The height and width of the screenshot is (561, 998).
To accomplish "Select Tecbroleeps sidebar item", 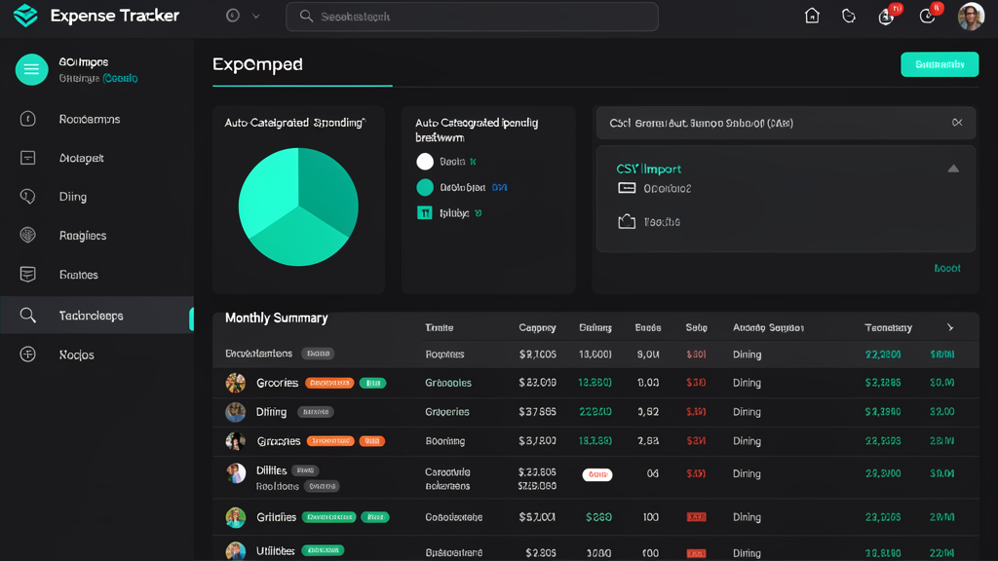I will [96, 316].
